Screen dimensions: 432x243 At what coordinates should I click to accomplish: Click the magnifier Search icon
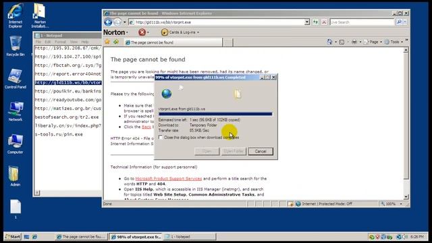399,22
